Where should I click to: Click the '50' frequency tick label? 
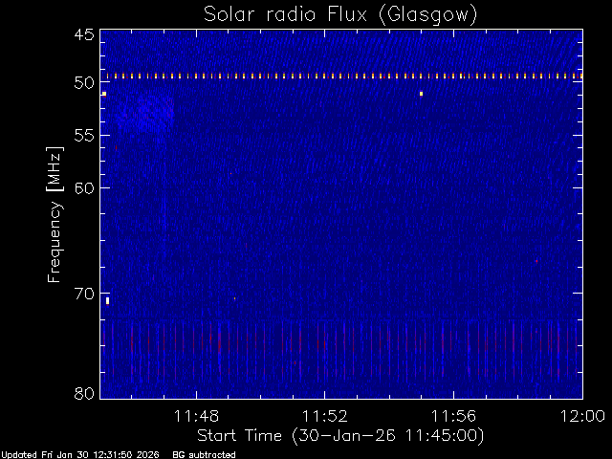click(x=84, y=82)
